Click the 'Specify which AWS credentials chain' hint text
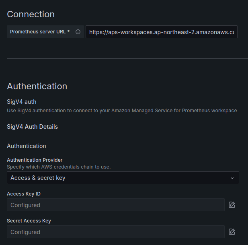 59,167
